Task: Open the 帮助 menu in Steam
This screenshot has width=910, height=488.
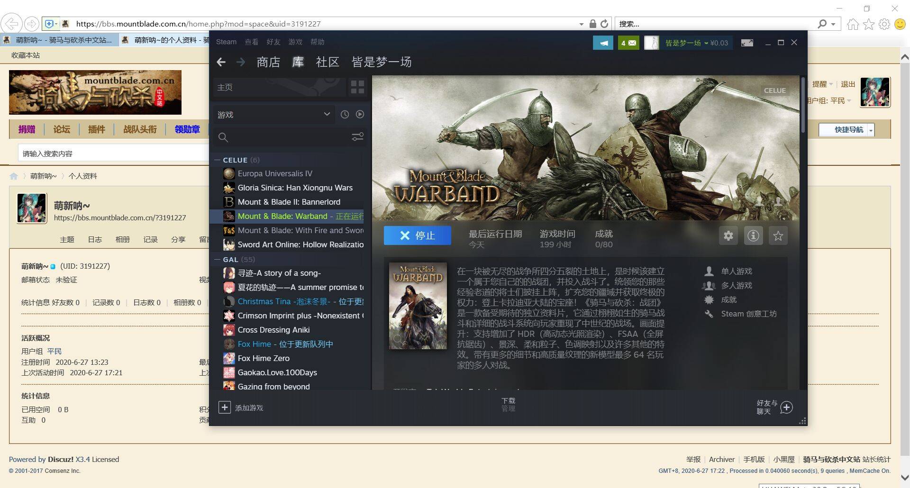Action: click(x=318, y=42)
